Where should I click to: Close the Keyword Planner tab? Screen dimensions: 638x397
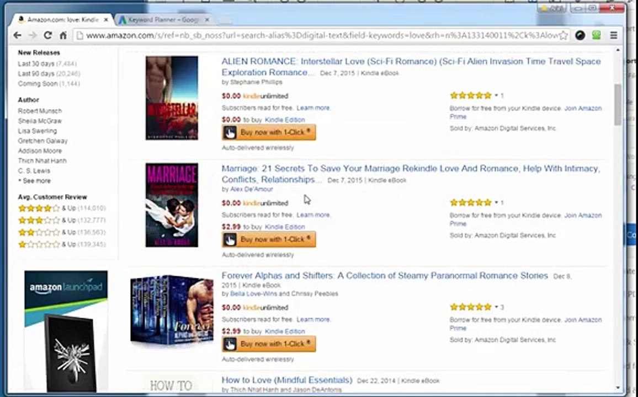tap(207, 19)
